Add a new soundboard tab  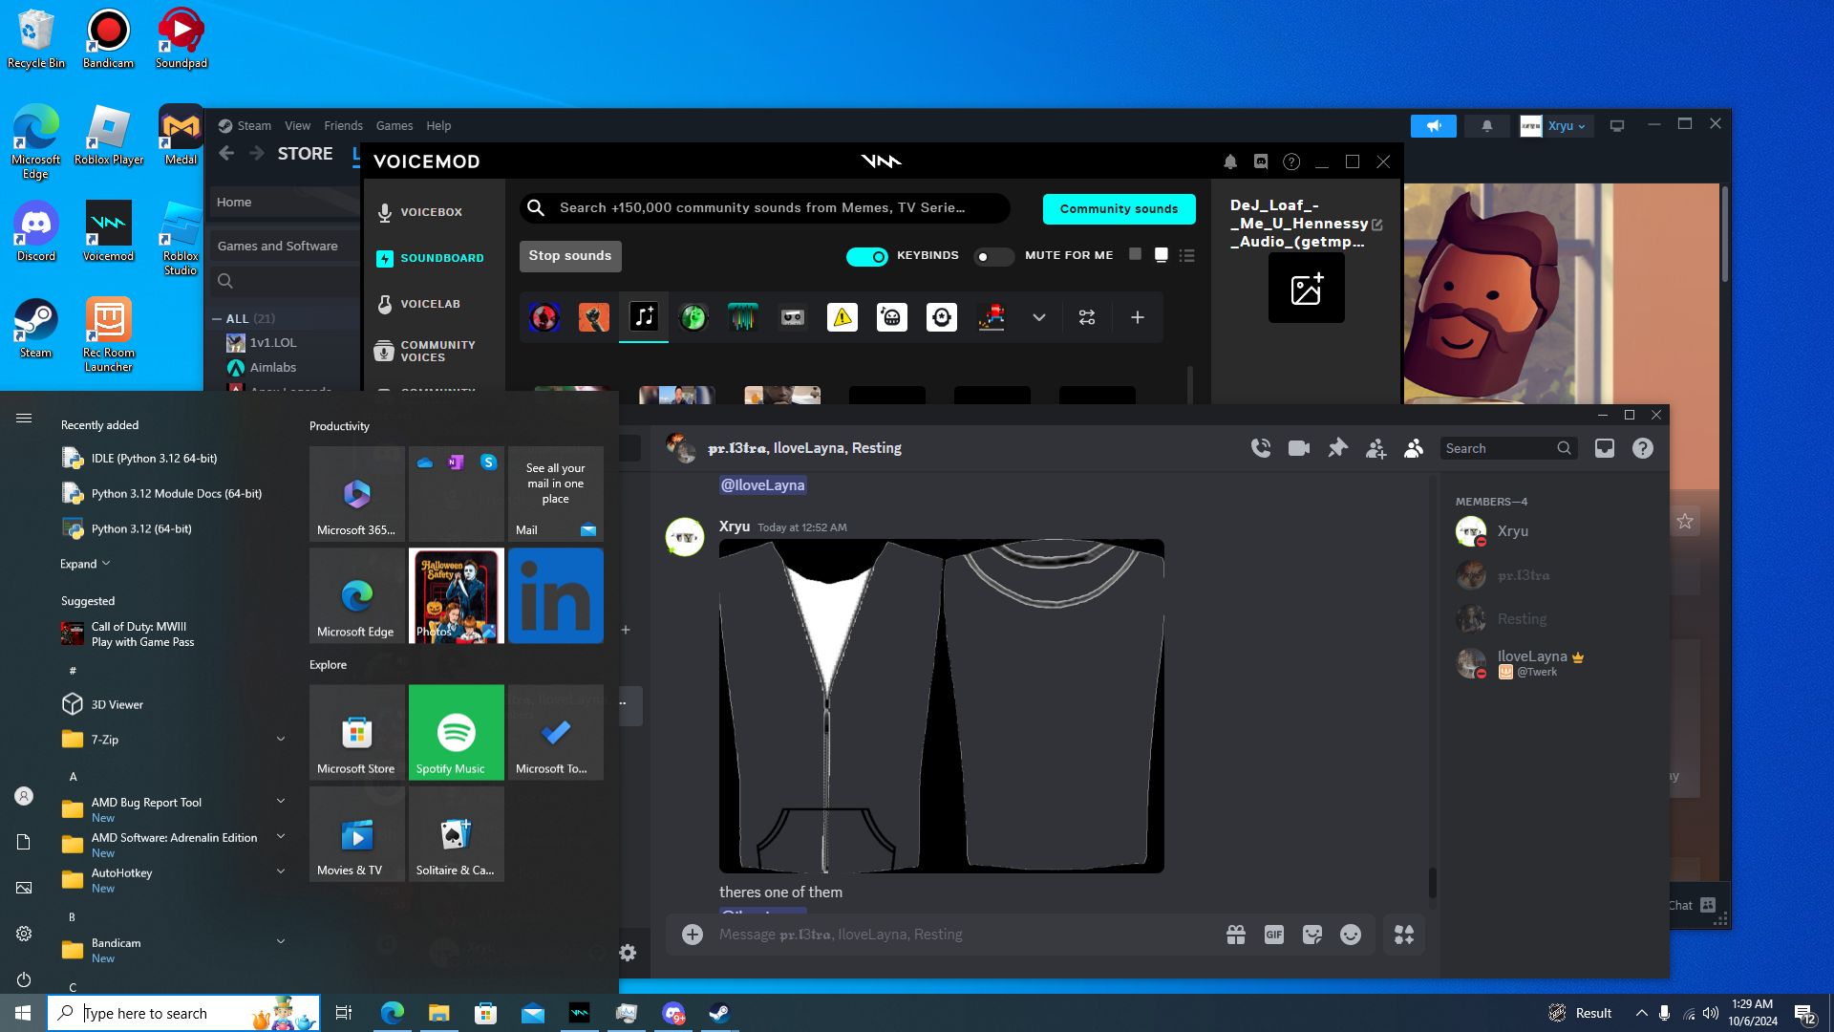[1137, 317]
